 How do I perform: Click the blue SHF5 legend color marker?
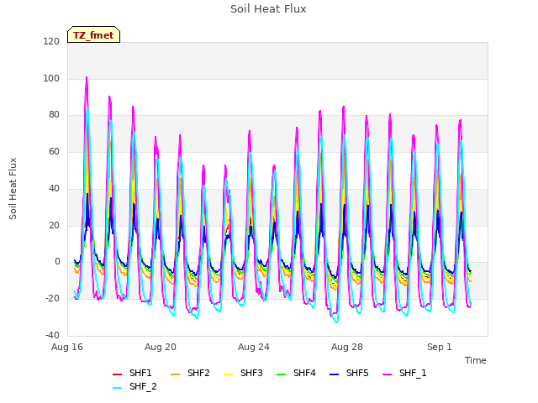tap(335, 374)
